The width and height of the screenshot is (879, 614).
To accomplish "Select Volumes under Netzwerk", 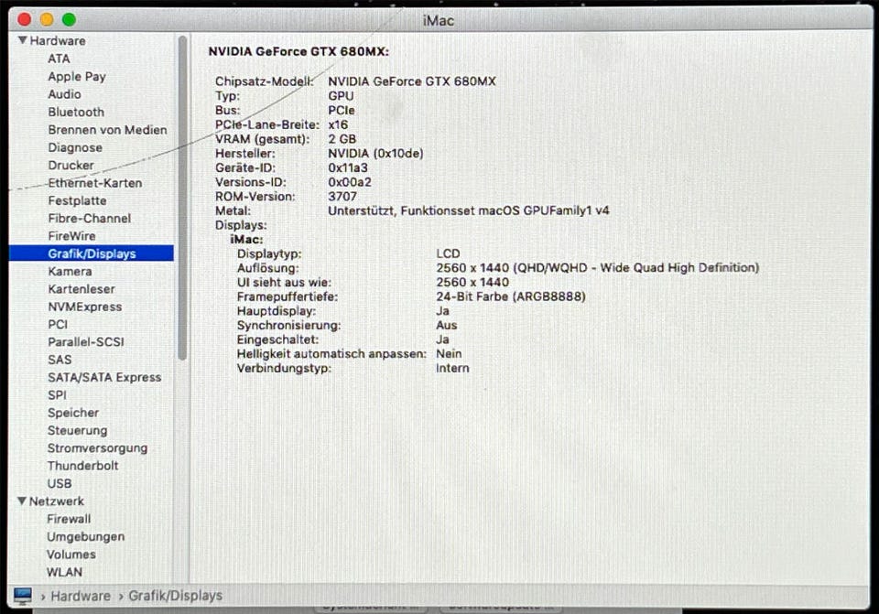I will point(71,555).
